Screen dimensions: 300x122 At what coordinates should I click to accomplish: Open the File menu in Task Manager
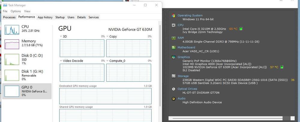pos(5,11)
